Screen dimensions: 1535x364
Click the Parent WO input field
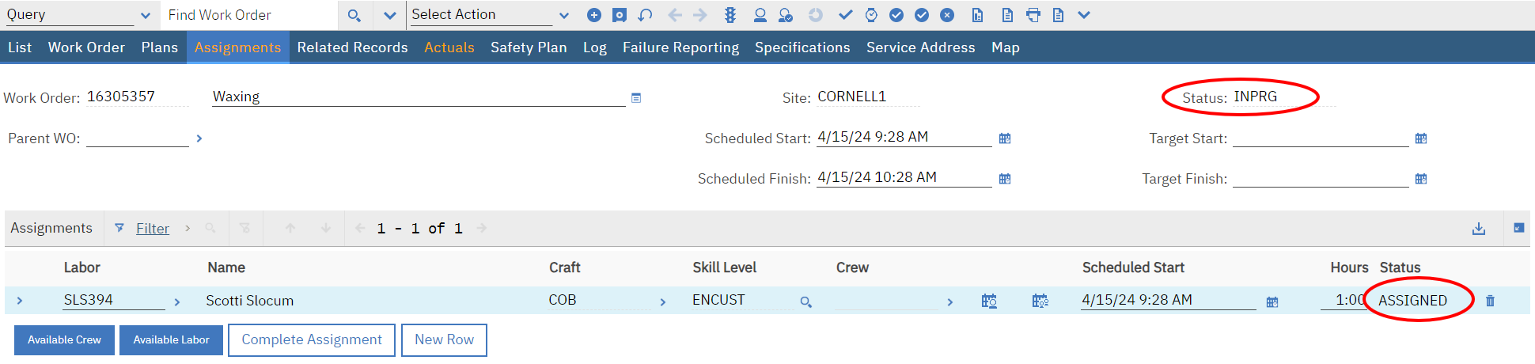pos(138,138)
